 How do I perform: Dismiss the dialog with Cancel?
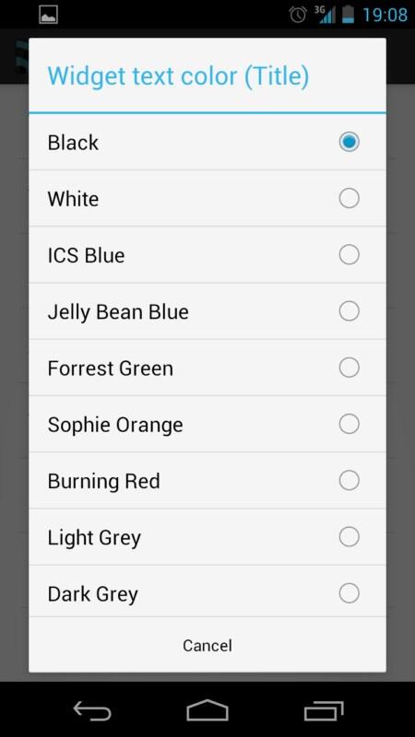tap(207, 646)
